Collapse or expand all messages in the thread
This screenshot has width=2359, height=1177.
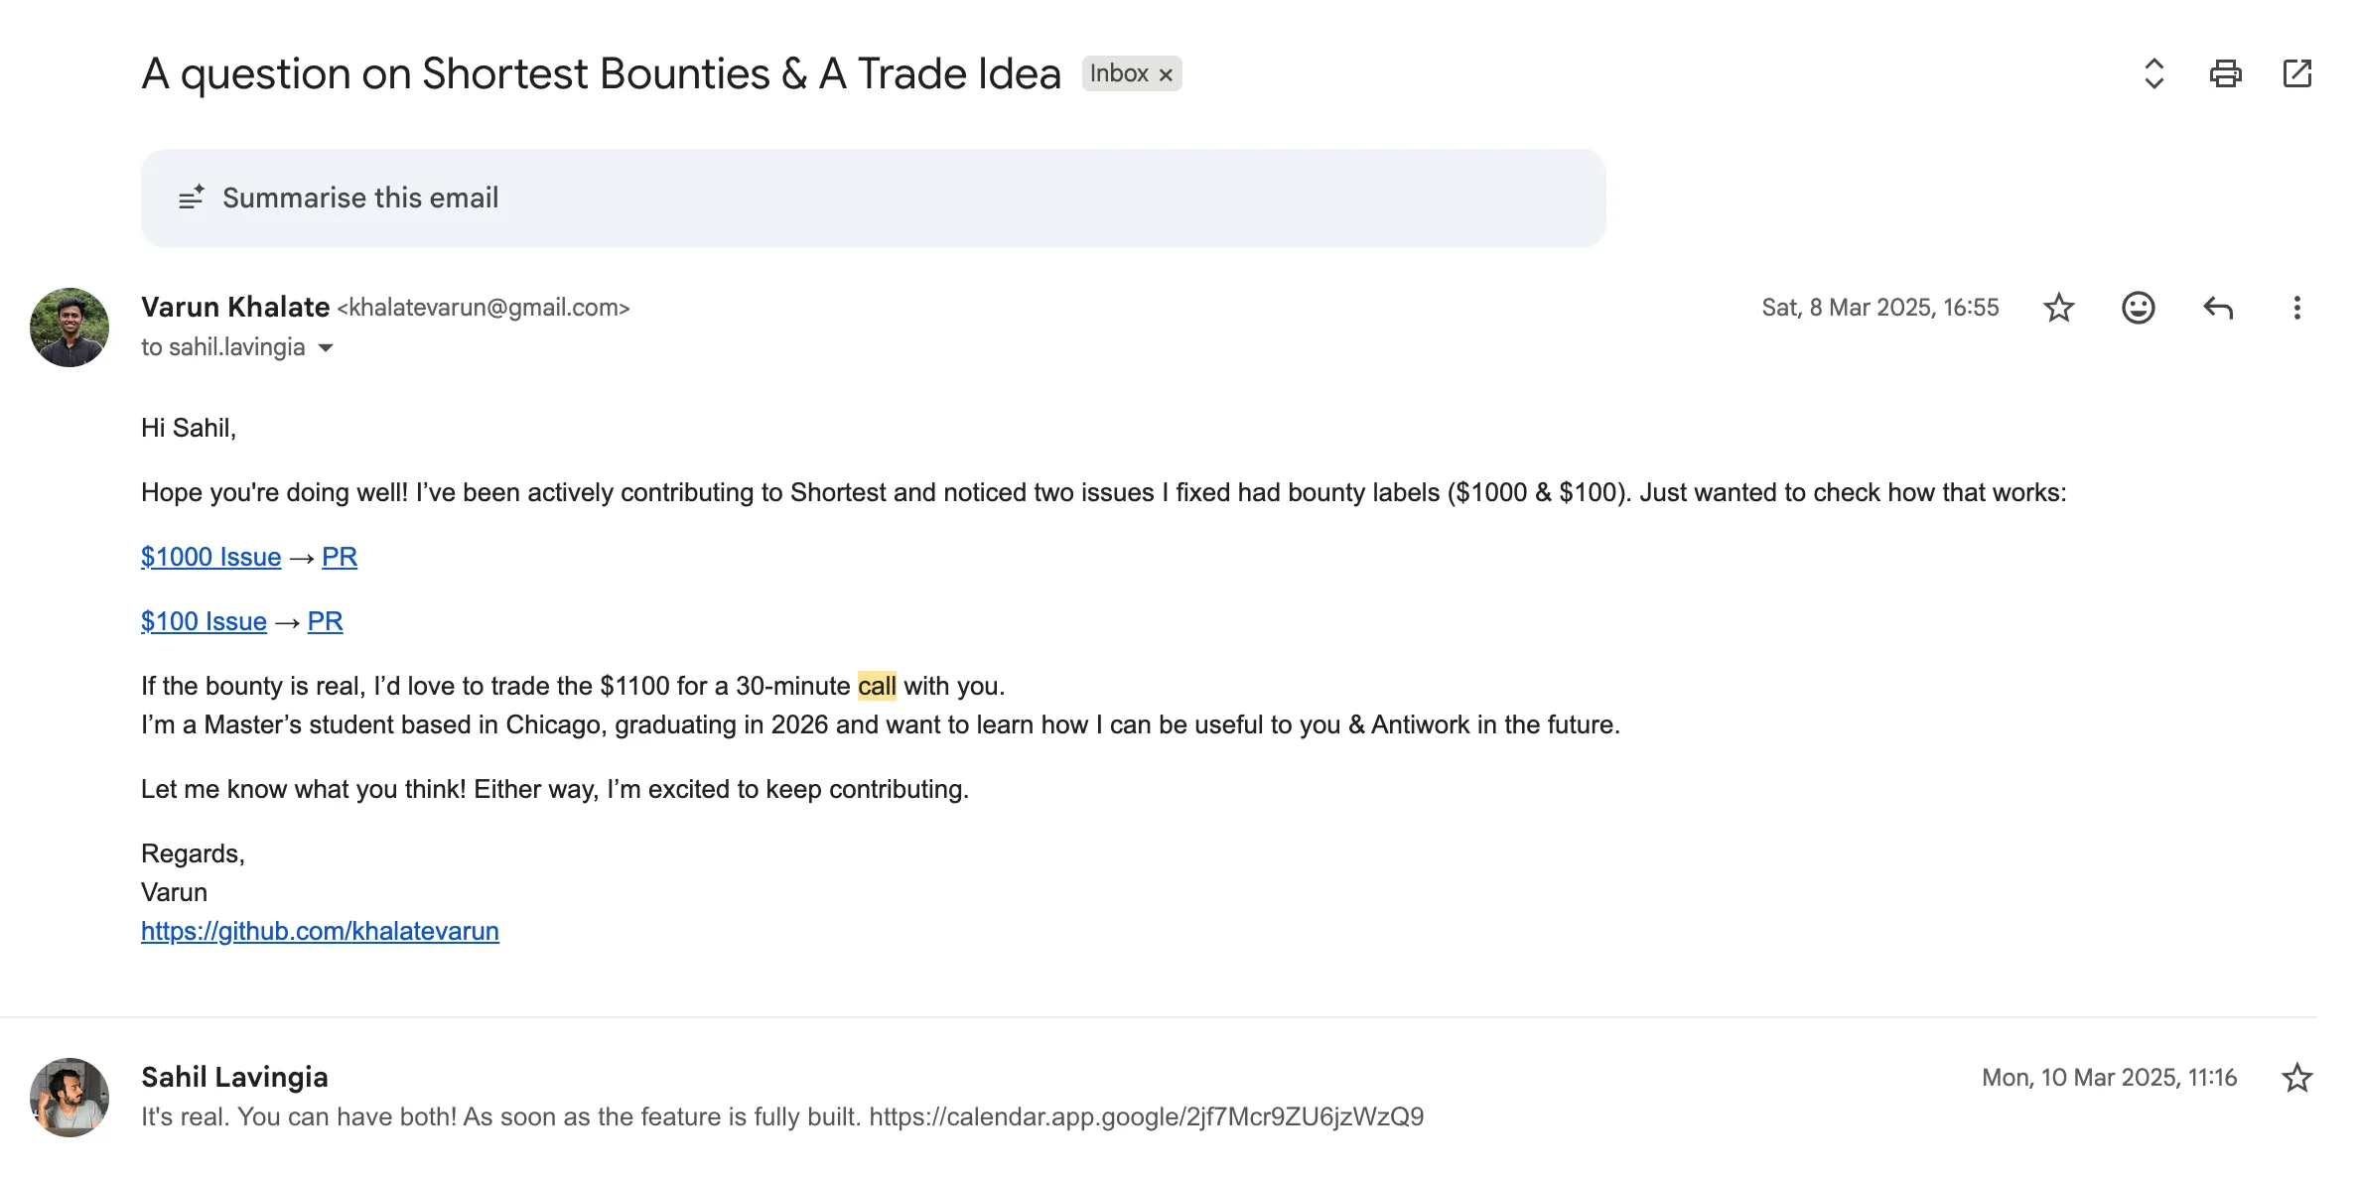[2152, 73]
